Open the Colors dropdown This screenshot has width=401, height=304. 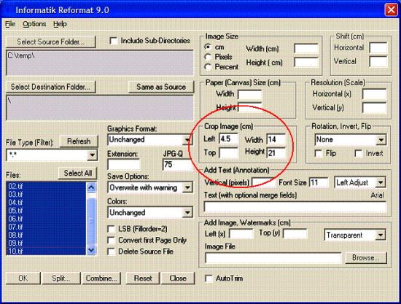click(187, 212)
